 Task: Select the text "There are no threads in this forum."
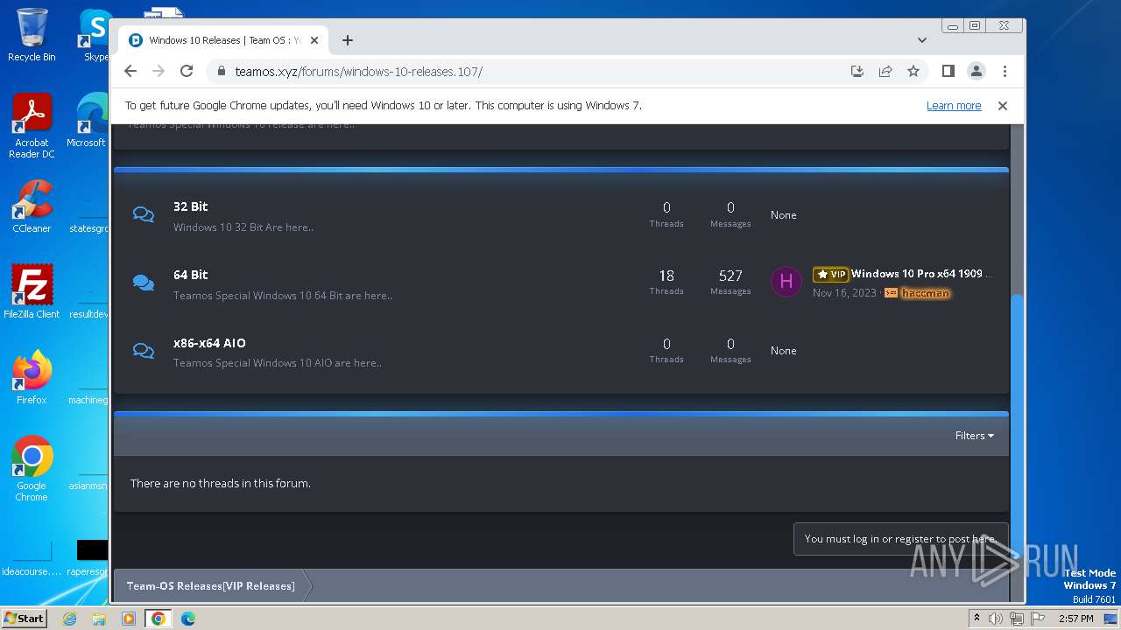point(221,483)
